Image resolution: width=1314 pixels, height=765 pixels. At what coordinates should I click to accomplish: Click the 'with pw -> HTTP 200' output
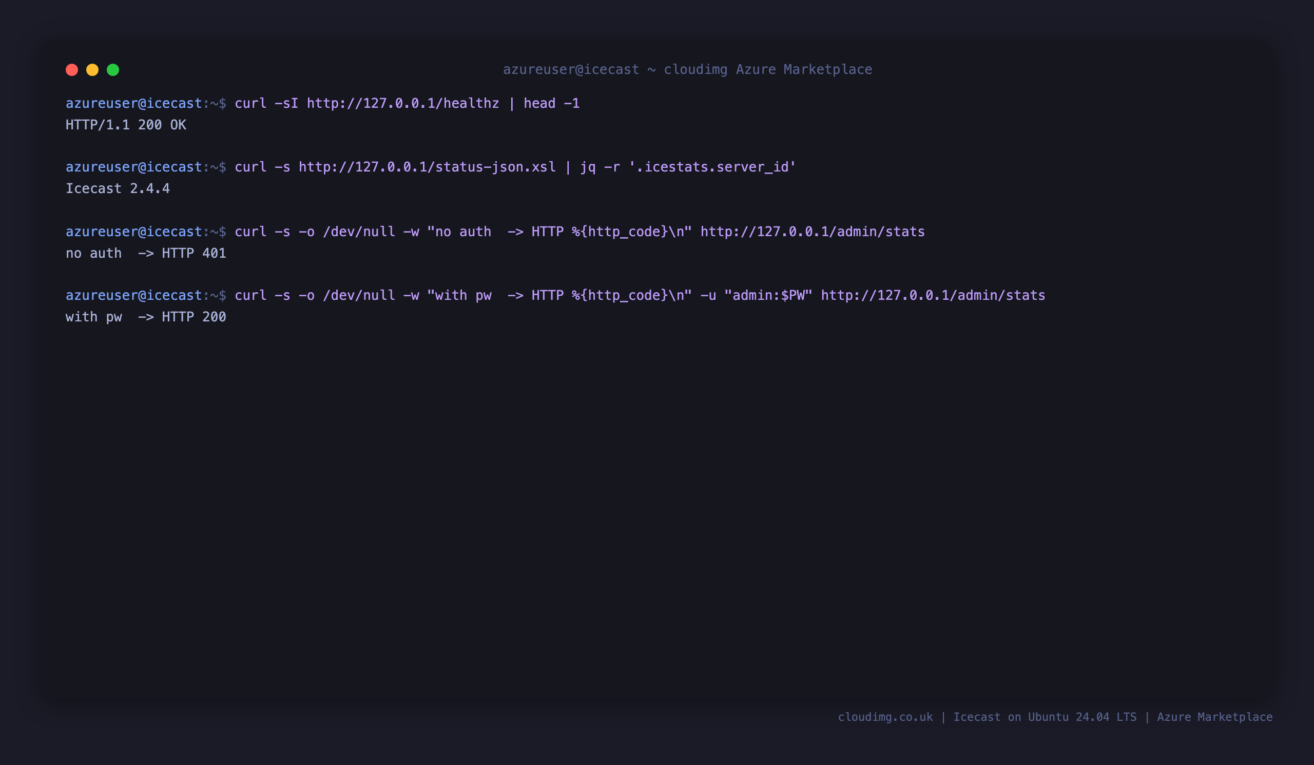pos(146,317)
